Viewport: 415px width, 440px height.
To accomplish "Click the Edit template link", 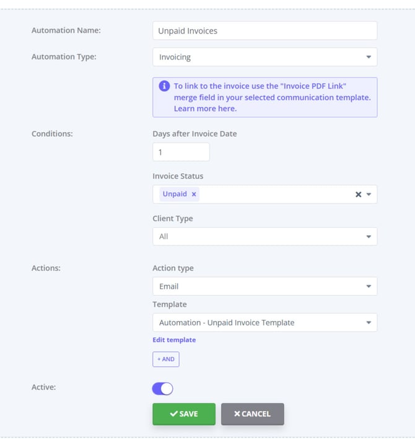I will click(174, 340).
